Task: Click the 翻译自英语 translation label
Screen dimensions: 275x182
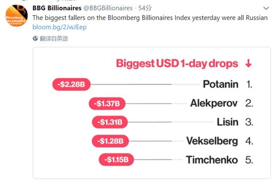Action: pos(54,39)
